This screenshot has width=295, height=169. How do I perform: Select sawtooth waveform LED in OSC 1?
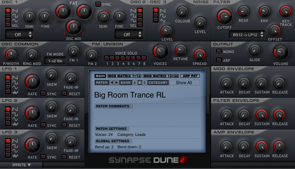(x=8, y=10)
